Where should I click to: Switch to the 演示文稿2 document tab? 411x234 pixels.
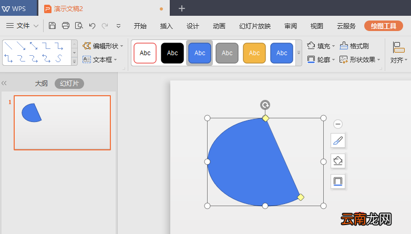tap(104, 8)
